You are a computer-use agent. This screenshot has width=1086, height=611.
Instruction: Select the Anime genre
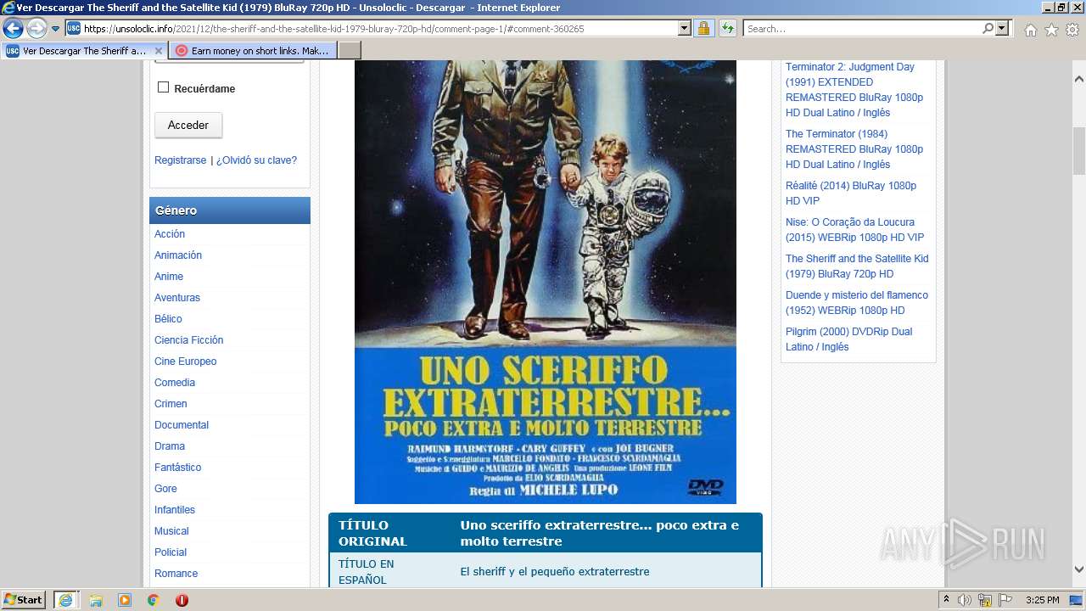(x=169, y=277)
